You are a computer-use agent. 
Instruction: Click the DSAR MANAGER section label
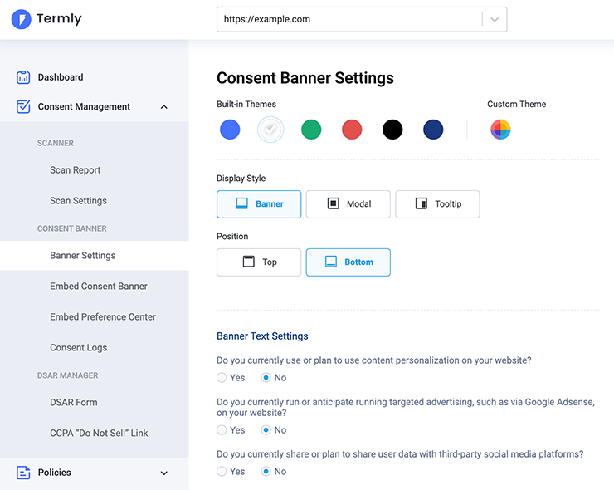point(67,375)
